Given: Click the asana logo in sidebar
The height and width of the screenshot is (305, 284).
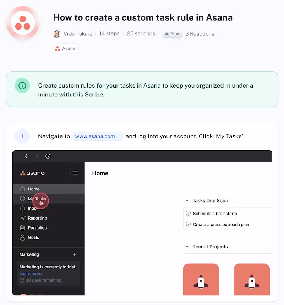Looking at the screenshot, I should point(32,173).
